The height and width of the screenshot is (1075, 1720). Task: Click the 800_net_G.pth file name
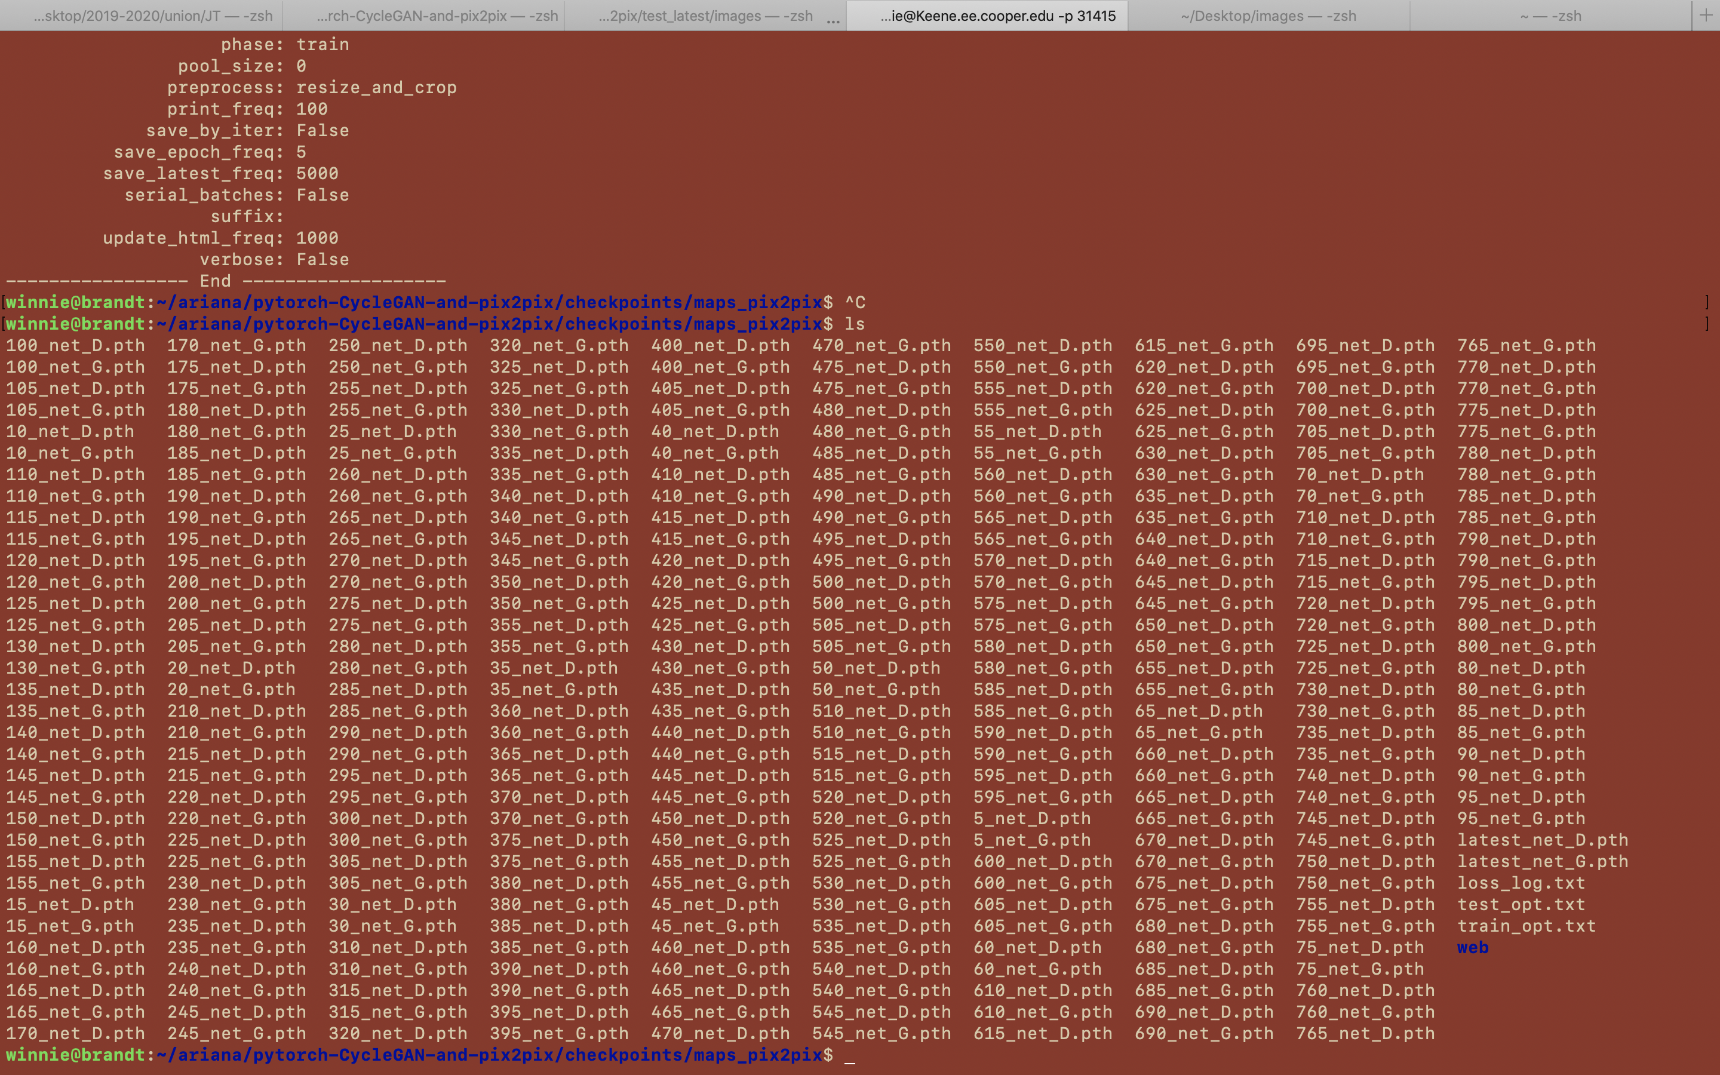coord(1526,646)
